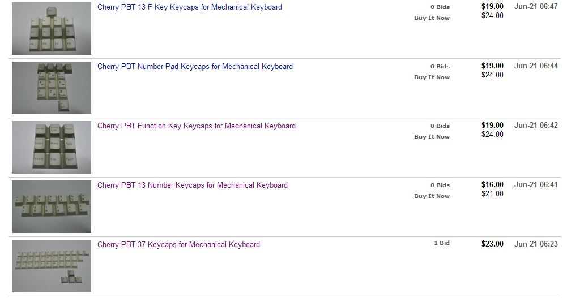Click Buy It Now for Function Key keycaps
This screenshot has width=580, height=298.
(x=432, y=137)
